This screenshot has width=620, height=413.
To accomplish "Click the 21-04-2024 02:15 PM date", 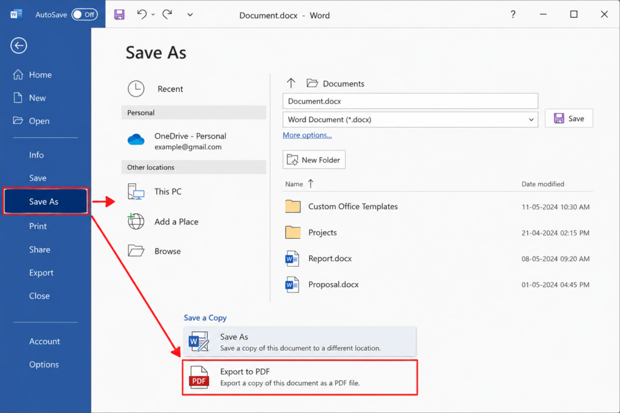I will (555, 233).
